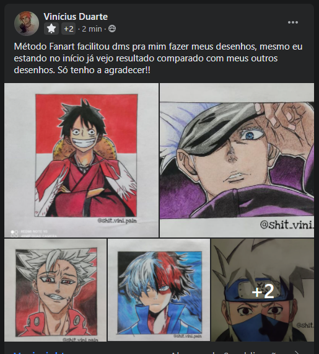Click the @Shit.vini.pain signature under the Luffy drawing
Viewport: 319px width, 354px height.
point(117,221)
